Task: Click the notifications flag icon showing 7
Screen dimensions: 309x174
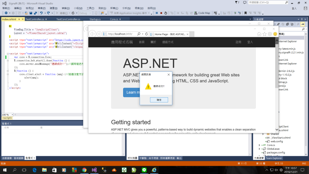Action: [237, 2]
